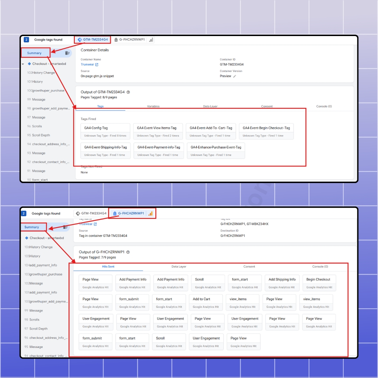Select event 98 Scrolls in lower sidebar
This screenshot has height=378, width=378.
point(32,320)
